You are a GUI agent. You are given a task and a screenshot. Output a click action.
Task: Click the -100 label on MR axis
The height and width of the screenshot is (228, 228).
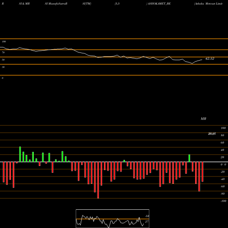pyautogui.click(x=223, y=201)
